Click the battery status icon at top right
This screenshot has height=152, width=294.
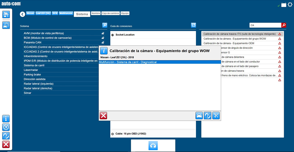(x=284, y=5)
